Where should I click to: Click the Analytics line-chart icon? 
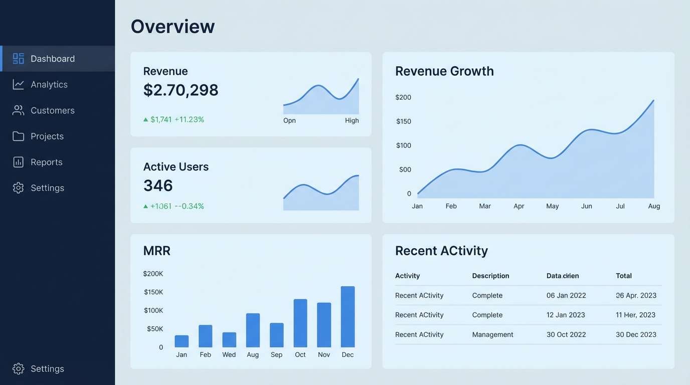tap(19, 84)
